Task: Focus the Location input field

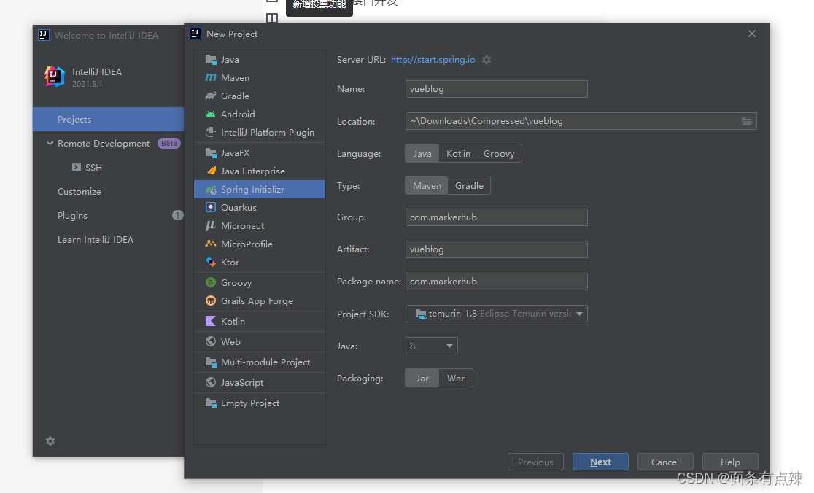Action: [581, 121]
